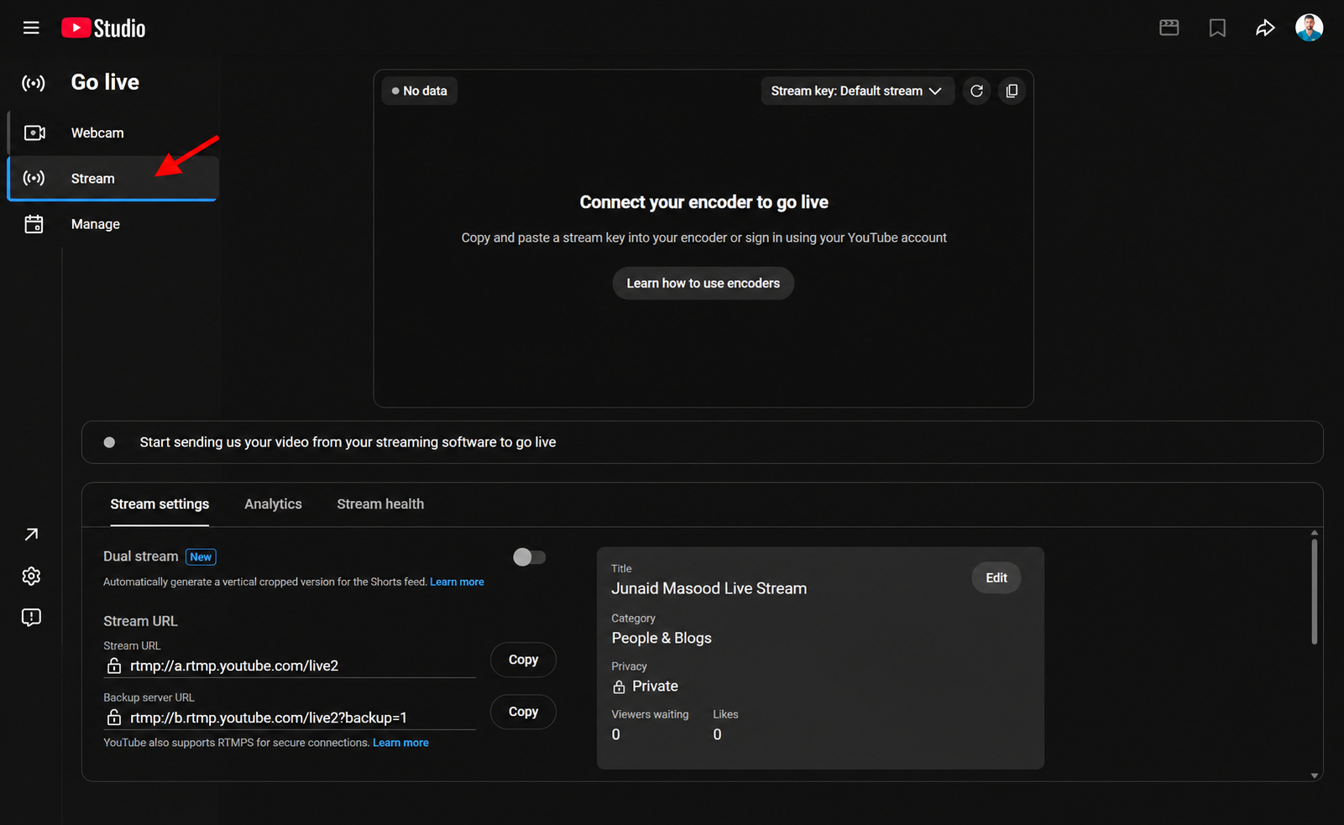Viewport: 1344px width, 825px height.
Task: Click scrollbar up arrow in settings panel
Action: [x=1314, y=533]
